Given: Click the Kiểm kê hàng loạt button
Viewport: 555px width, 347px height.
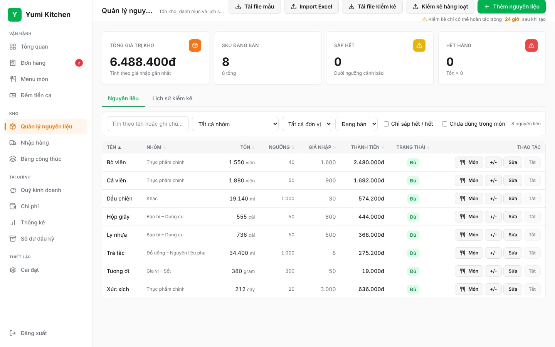Looking at the screenshot, I should click(x=440, y=7).
